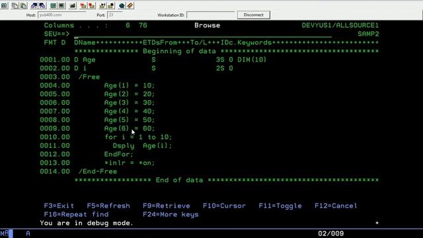Click the yellow pencil help-index icon
Viewport: 423px width, 238px height.
[x=130, y=5]
